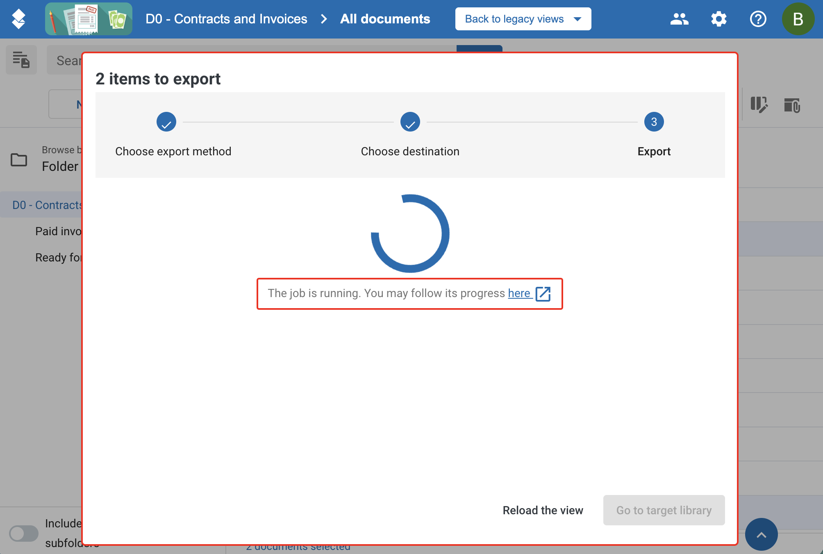823x554 pixels.
Task: Click step 3 Export circle
Action: (654, 122)
